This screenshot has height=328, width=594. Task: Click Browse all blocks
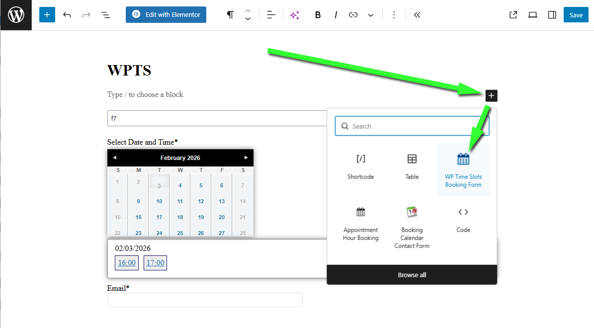412,275
